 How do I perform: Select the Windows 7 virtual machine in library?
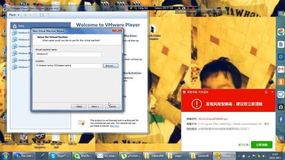[21, 67]
